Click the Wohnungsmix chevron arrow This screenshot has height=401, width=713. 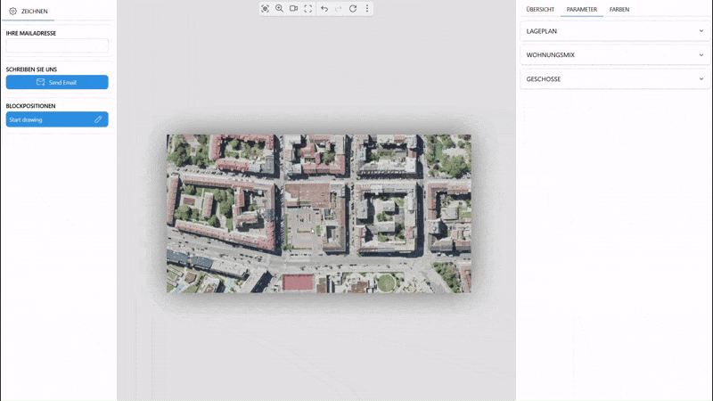(701, 55)
